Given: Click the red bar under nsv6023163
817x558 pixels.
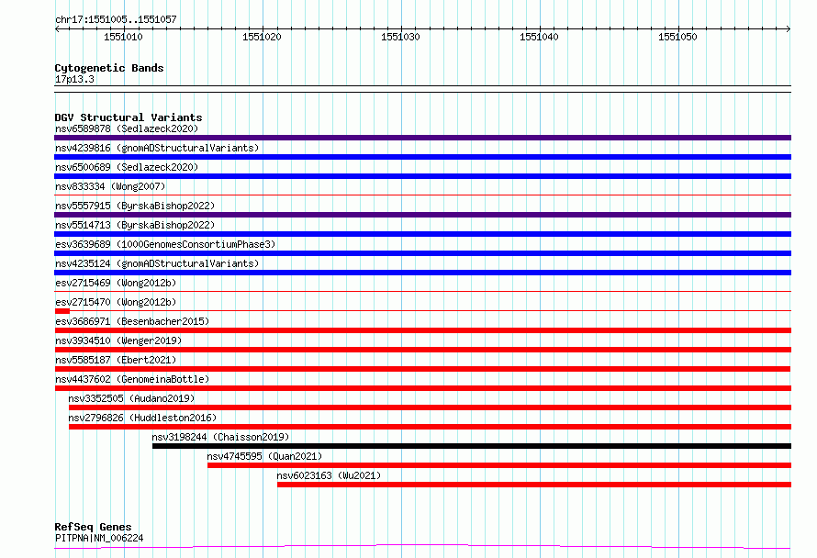Looking at the screenshot, I should 534,485.
